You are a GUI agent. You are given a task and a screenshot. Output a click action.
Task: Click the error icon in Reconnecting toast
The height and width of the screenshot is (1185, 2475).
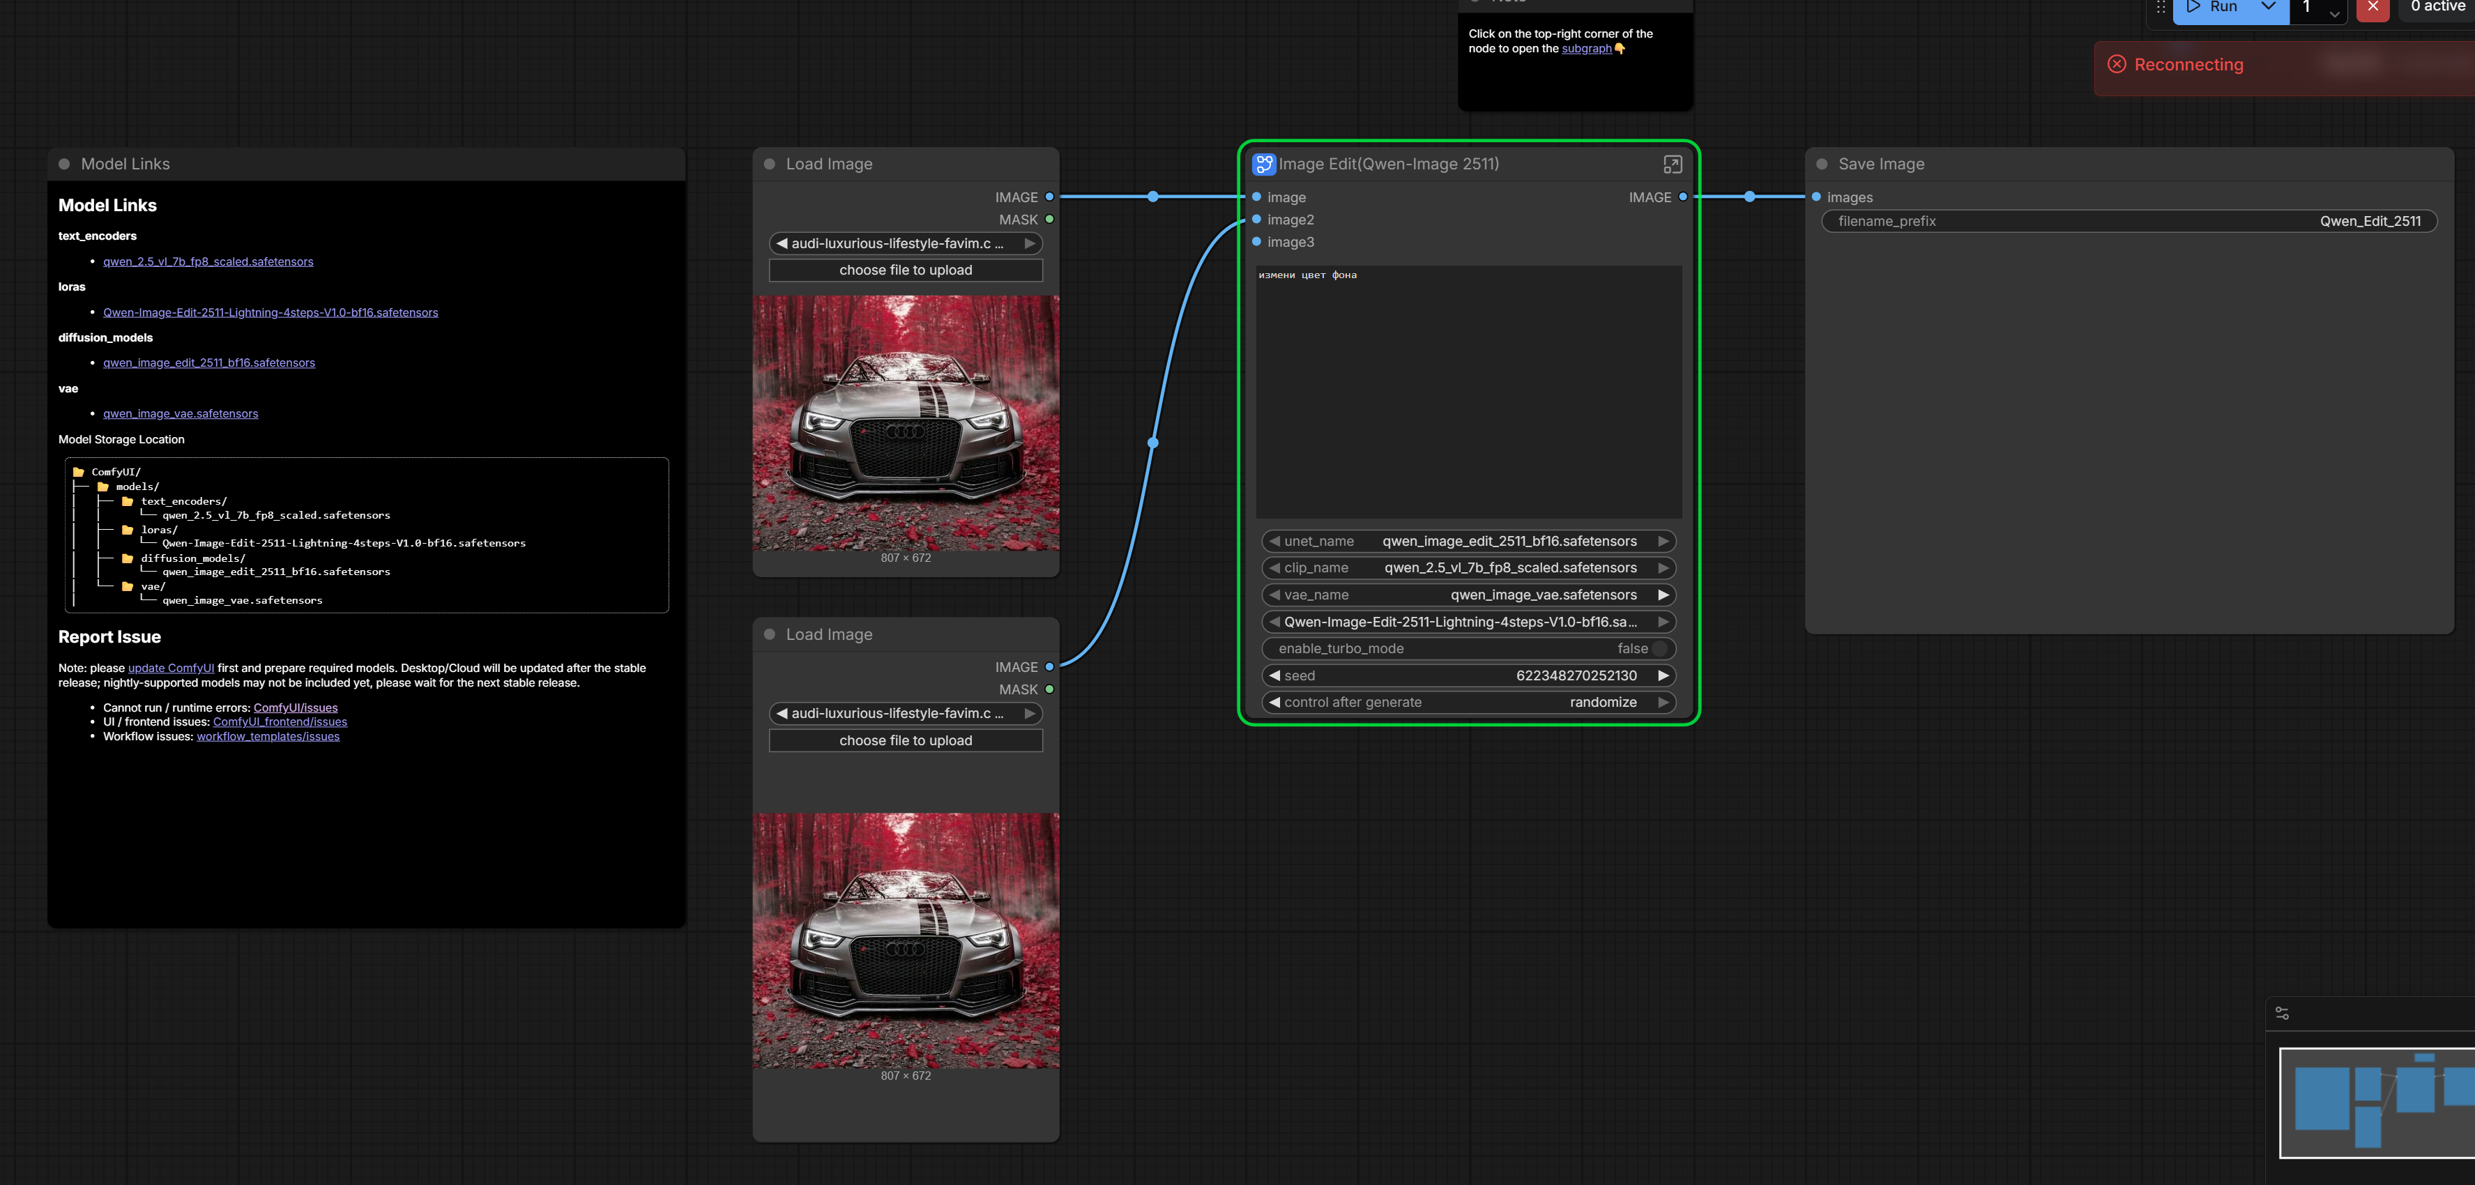click(2117, 64)
